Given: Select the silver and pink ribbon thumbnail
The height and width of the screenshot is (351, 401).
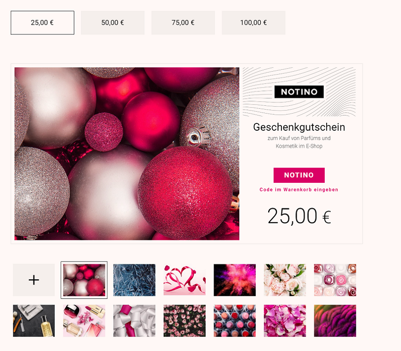Looking at the screenshot, I should pos(134,321).
